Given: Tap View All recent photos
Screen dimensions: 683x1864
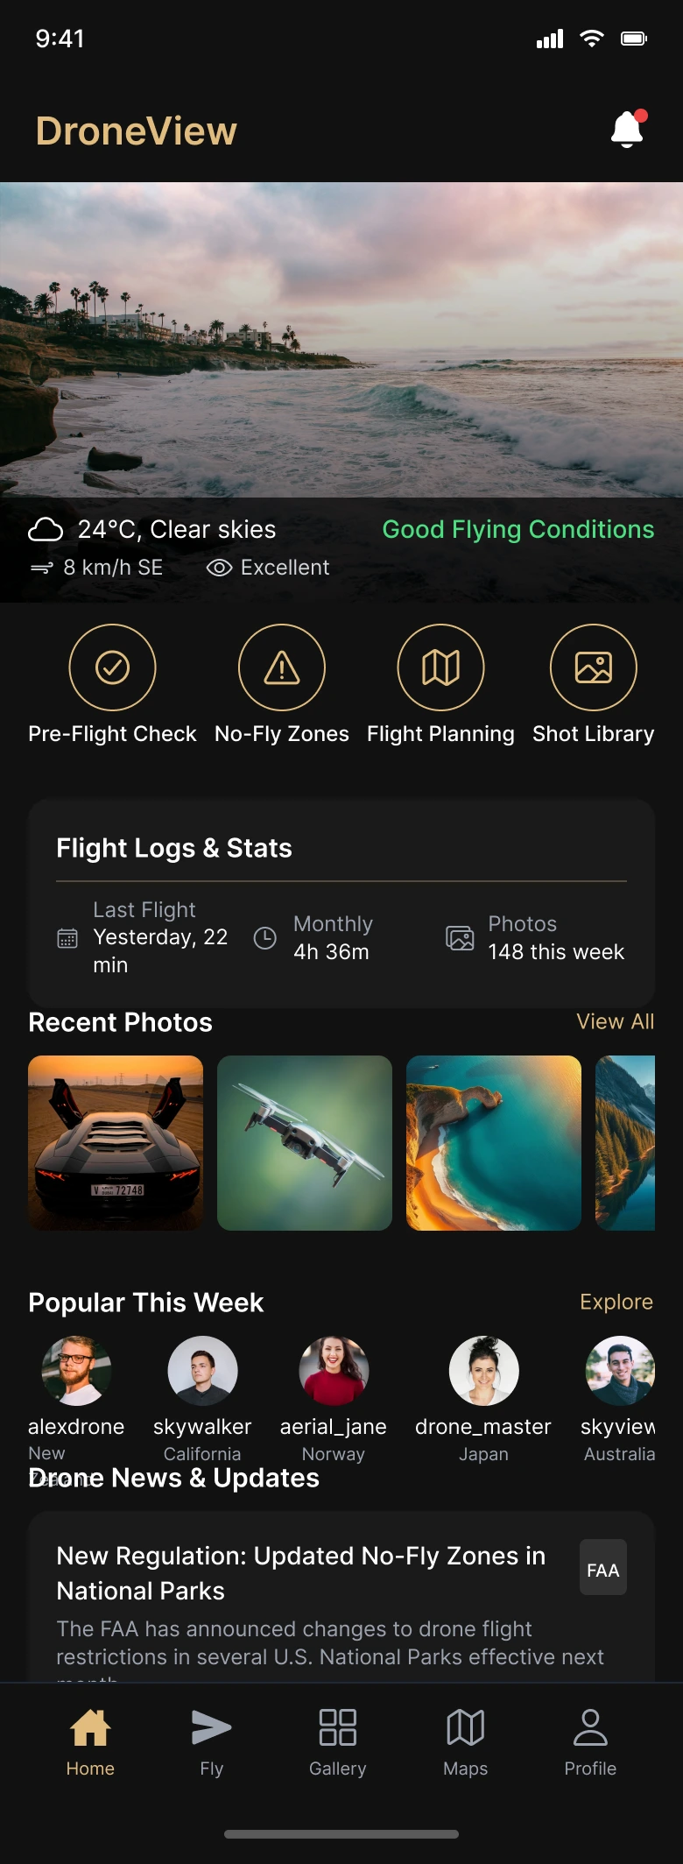Looking at the screenshot, I should pyautogui.click(x=615, y=1021).
